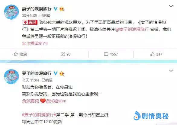The image size is (177, 125).
Task: Click the verified V badge on second post
Action: coord(55,73)
